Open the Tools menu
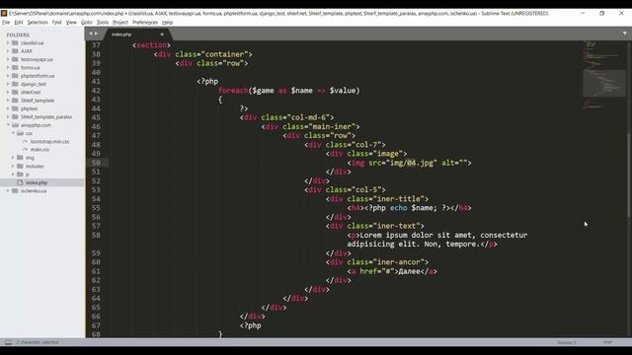 pyautogui.click(x=103, y=22)
